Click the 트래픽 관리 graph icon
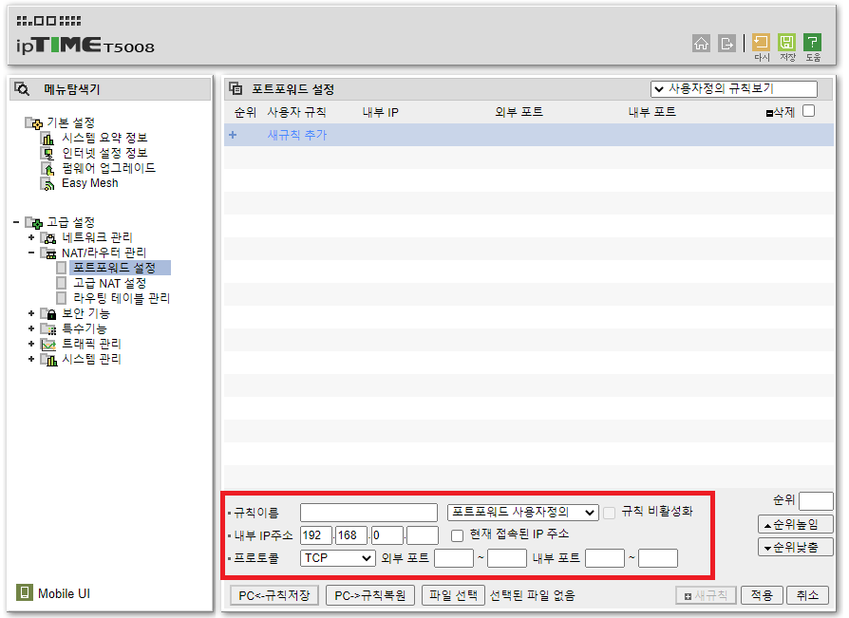The image size is (849, 618). tap(48, 344)
